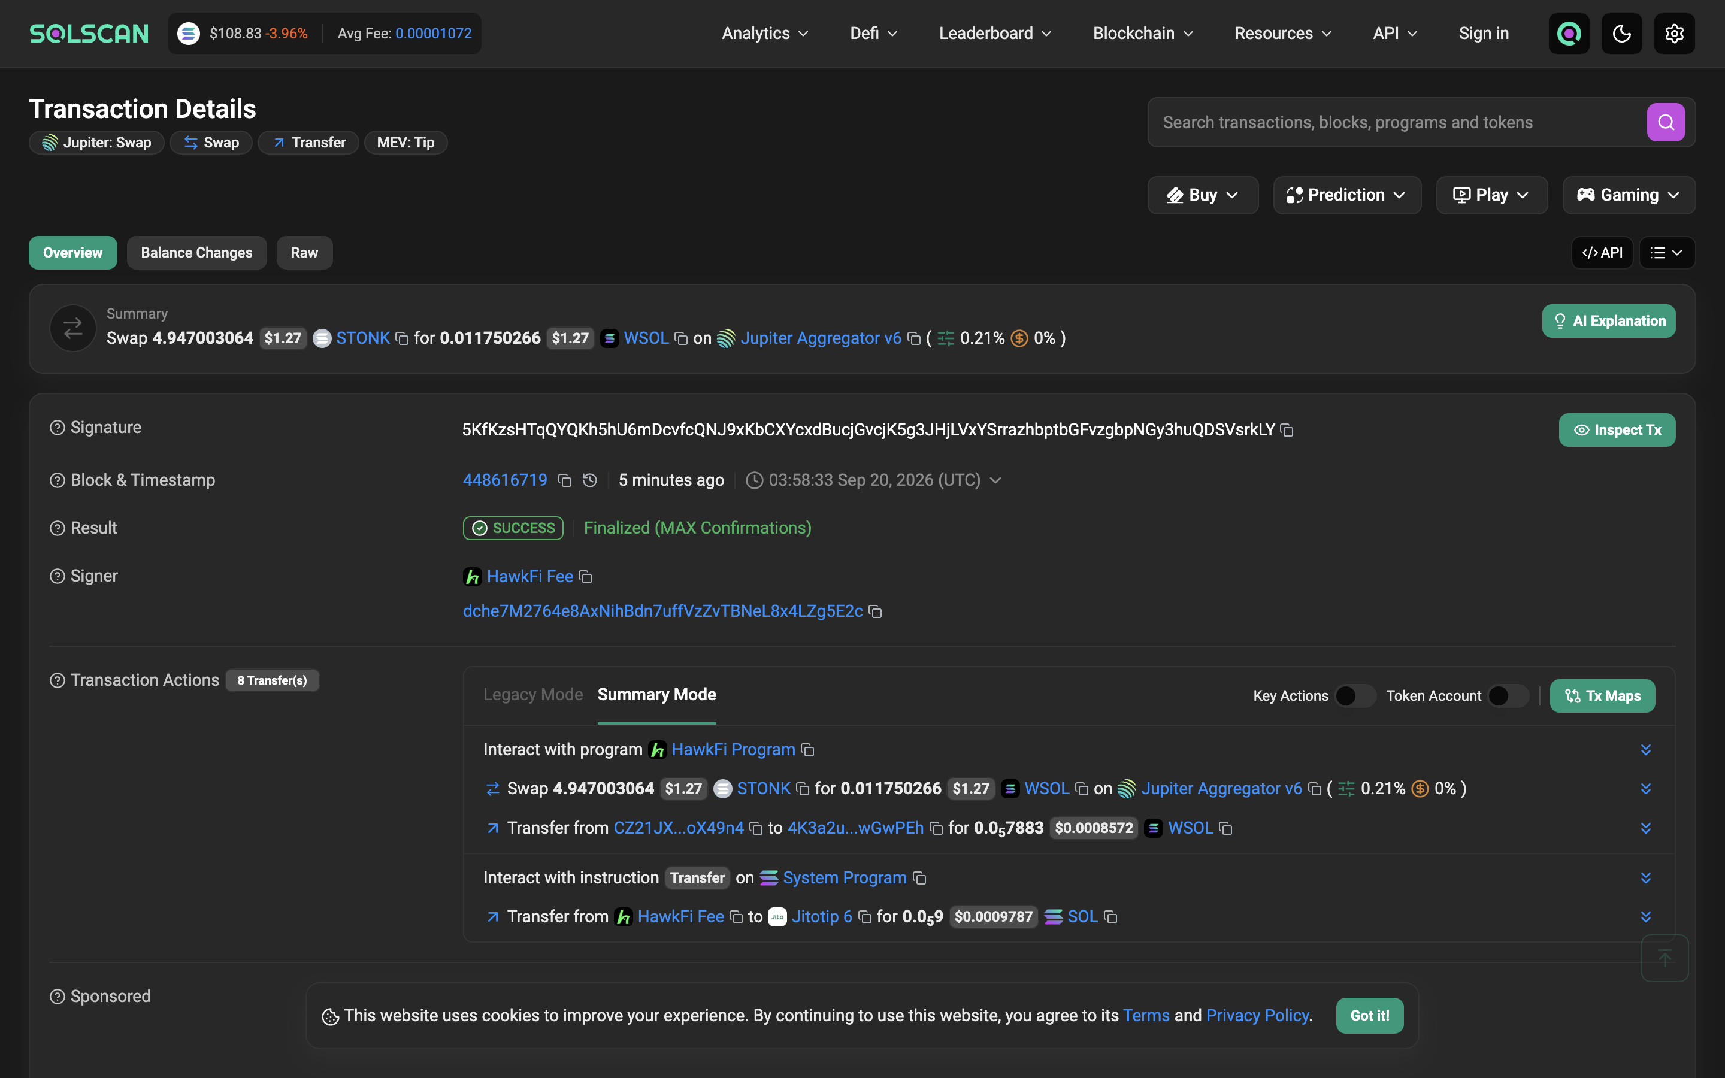Viewport: 1725px width, 1078px height.
Task: Copy Jitotip 6 address
Action: (865, 917)
